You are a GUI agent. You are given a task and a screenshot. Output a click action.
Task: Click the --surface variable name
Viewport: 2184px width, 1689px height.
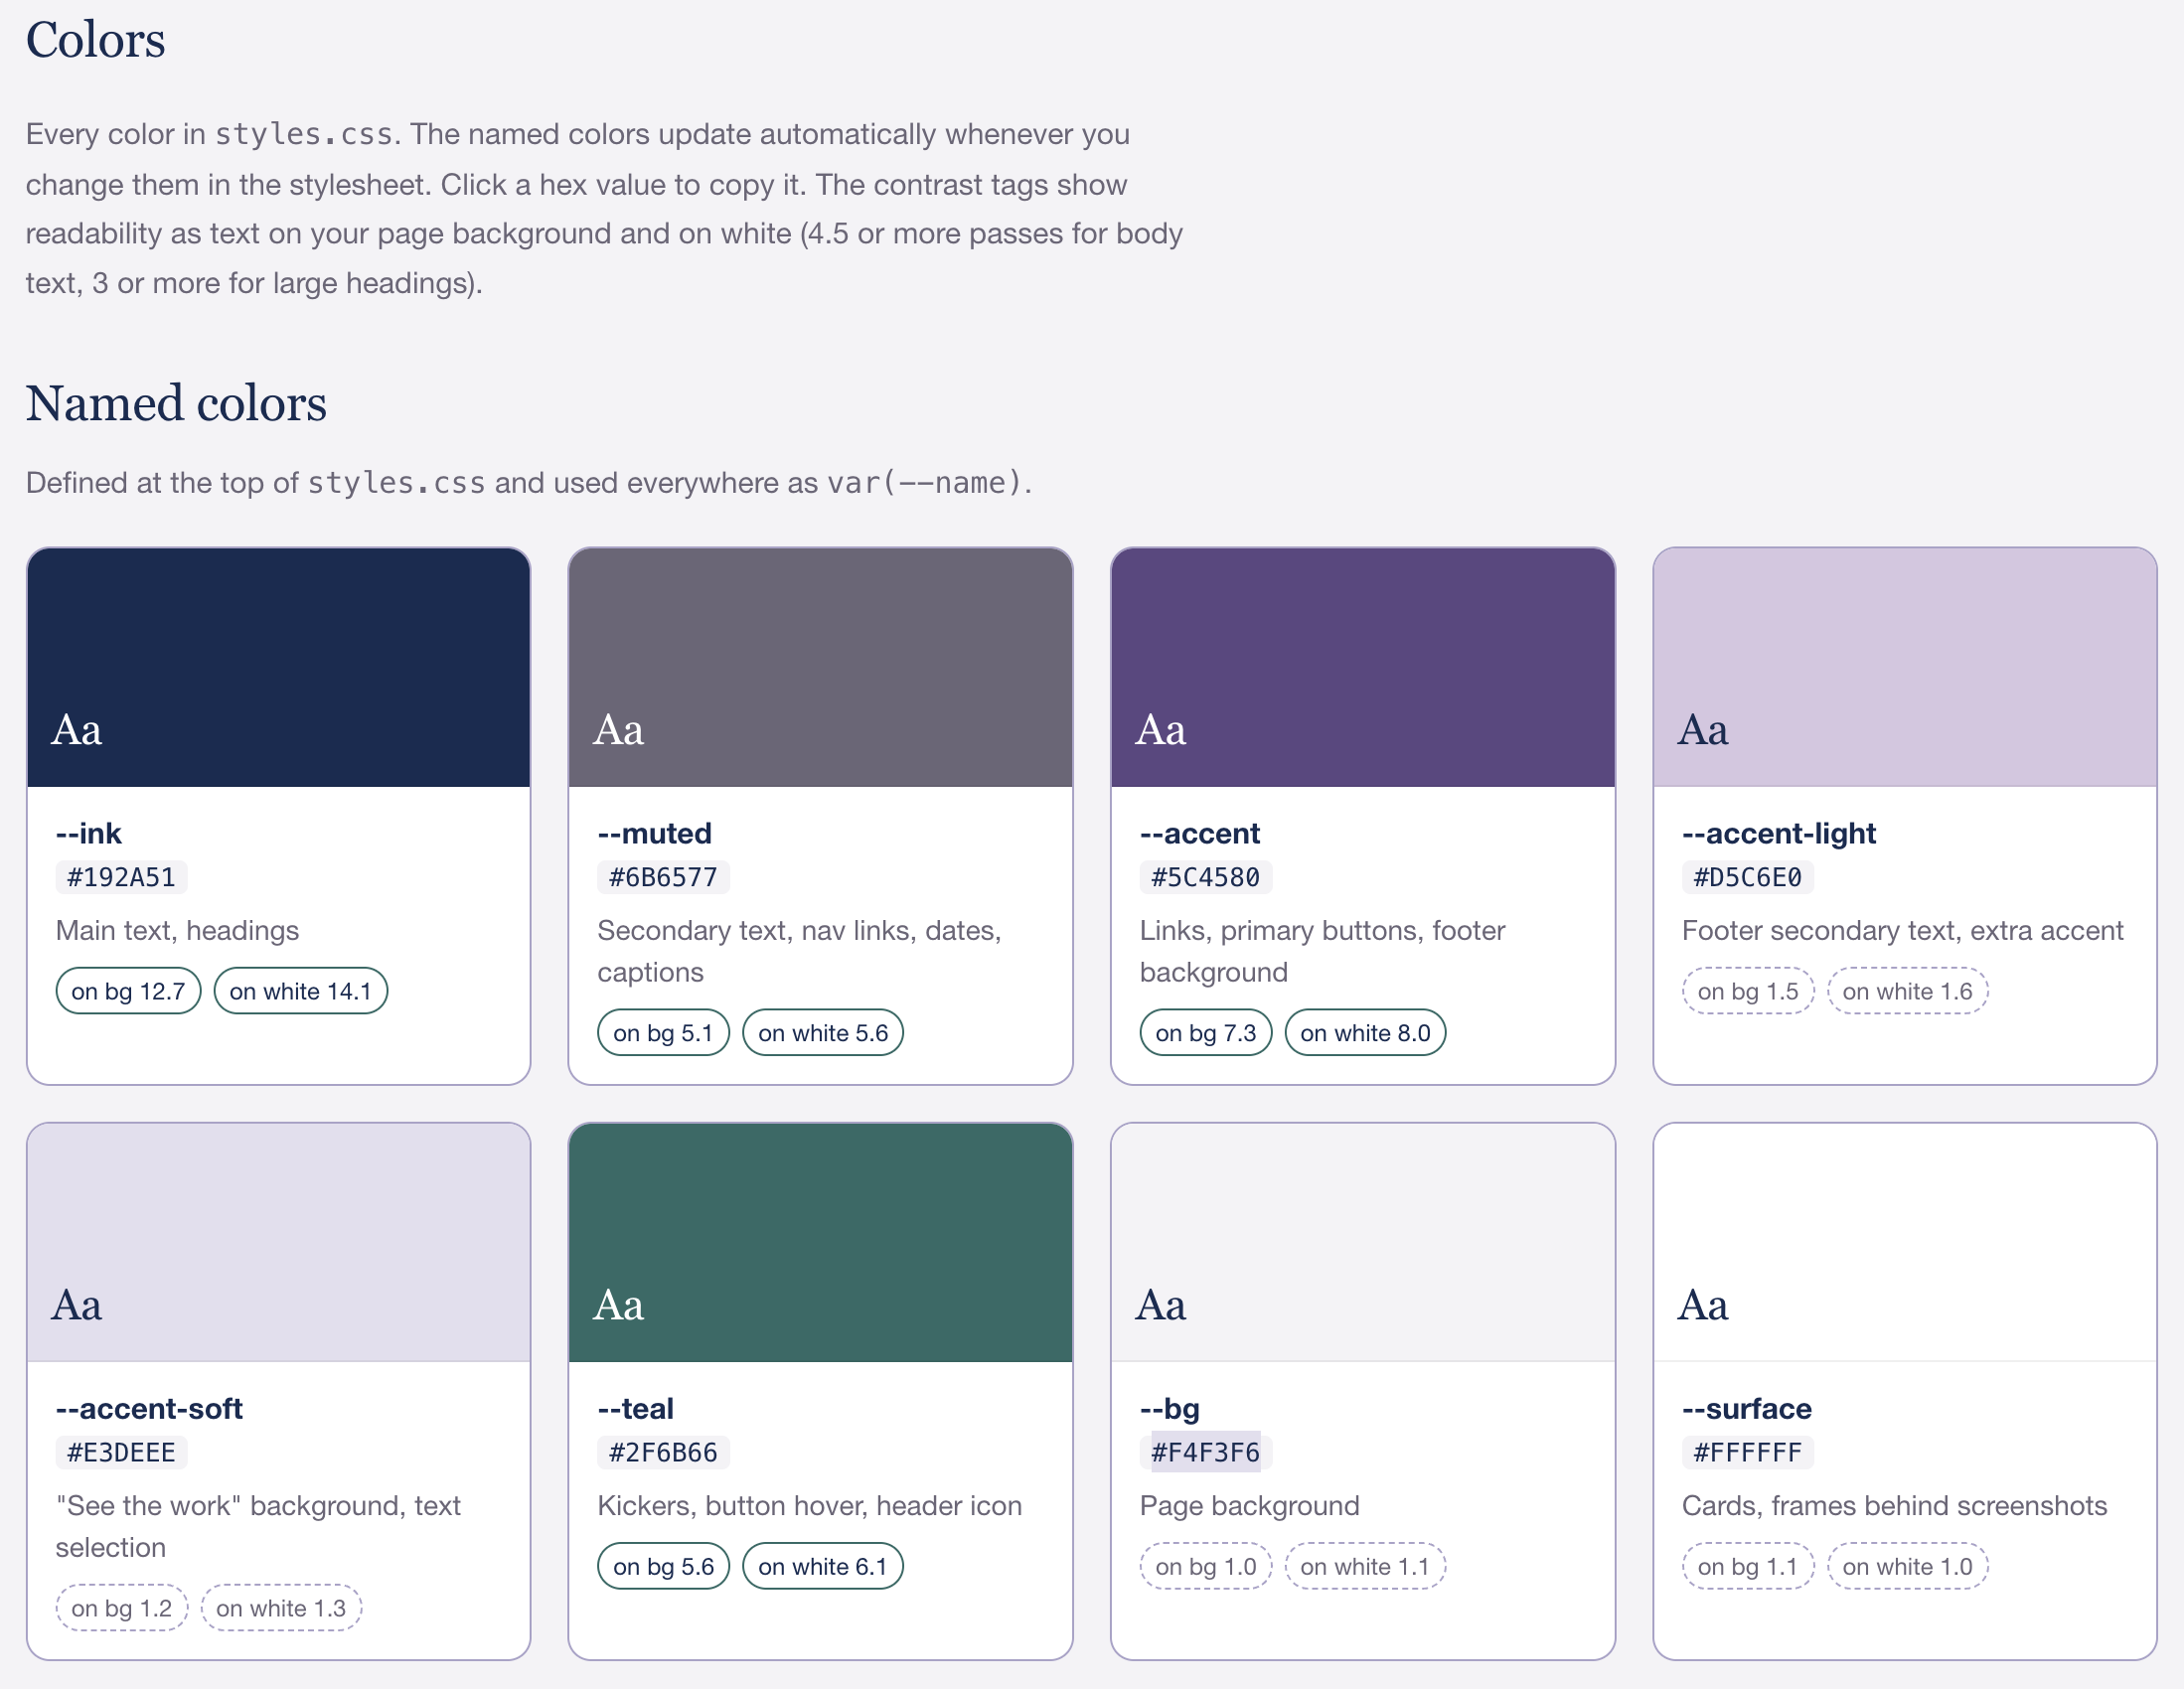(x=1747, y=1408)
